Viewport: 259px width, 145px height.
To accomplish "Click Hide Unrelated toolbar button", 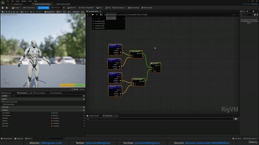I will 118,8.
